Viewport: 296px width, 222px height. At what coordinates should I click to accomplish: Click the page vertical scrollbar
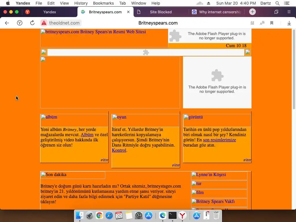[294, 69]
